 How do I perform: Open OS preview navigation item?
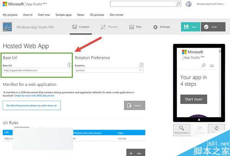(97, 15)
